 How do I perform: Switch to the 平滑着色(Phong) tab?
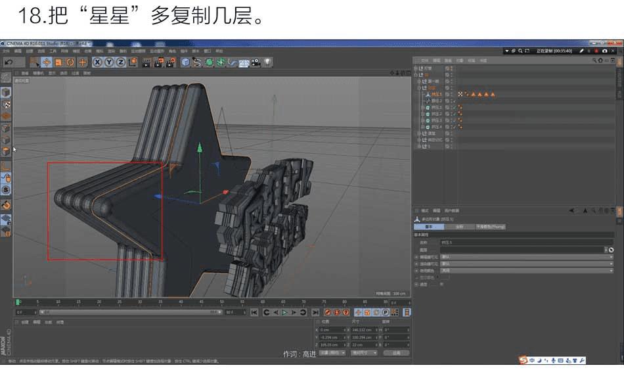point(491,227)
